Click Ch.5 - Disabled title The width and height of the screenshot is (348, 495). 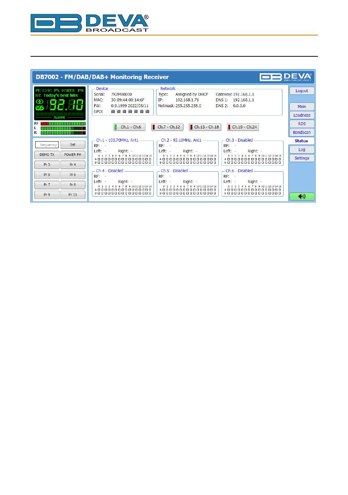tap(174, 171)
